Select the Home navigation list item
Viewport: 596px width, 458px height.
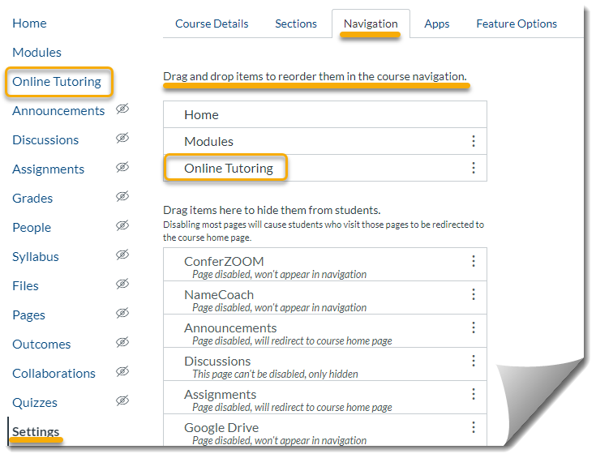[325, 114]
